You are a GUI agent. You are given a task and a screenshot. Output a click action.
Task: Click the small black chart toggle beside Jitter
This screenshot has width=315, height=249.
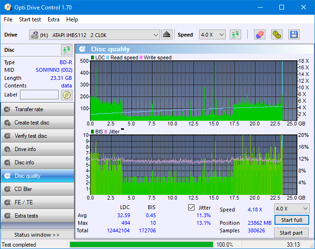tap(122, 129)
